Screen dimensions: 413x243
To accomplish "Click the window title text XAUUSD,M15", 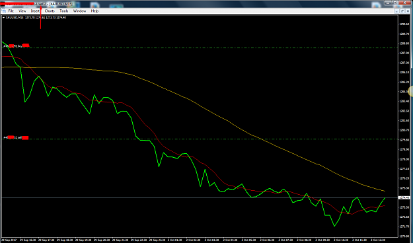I will 61,4.
